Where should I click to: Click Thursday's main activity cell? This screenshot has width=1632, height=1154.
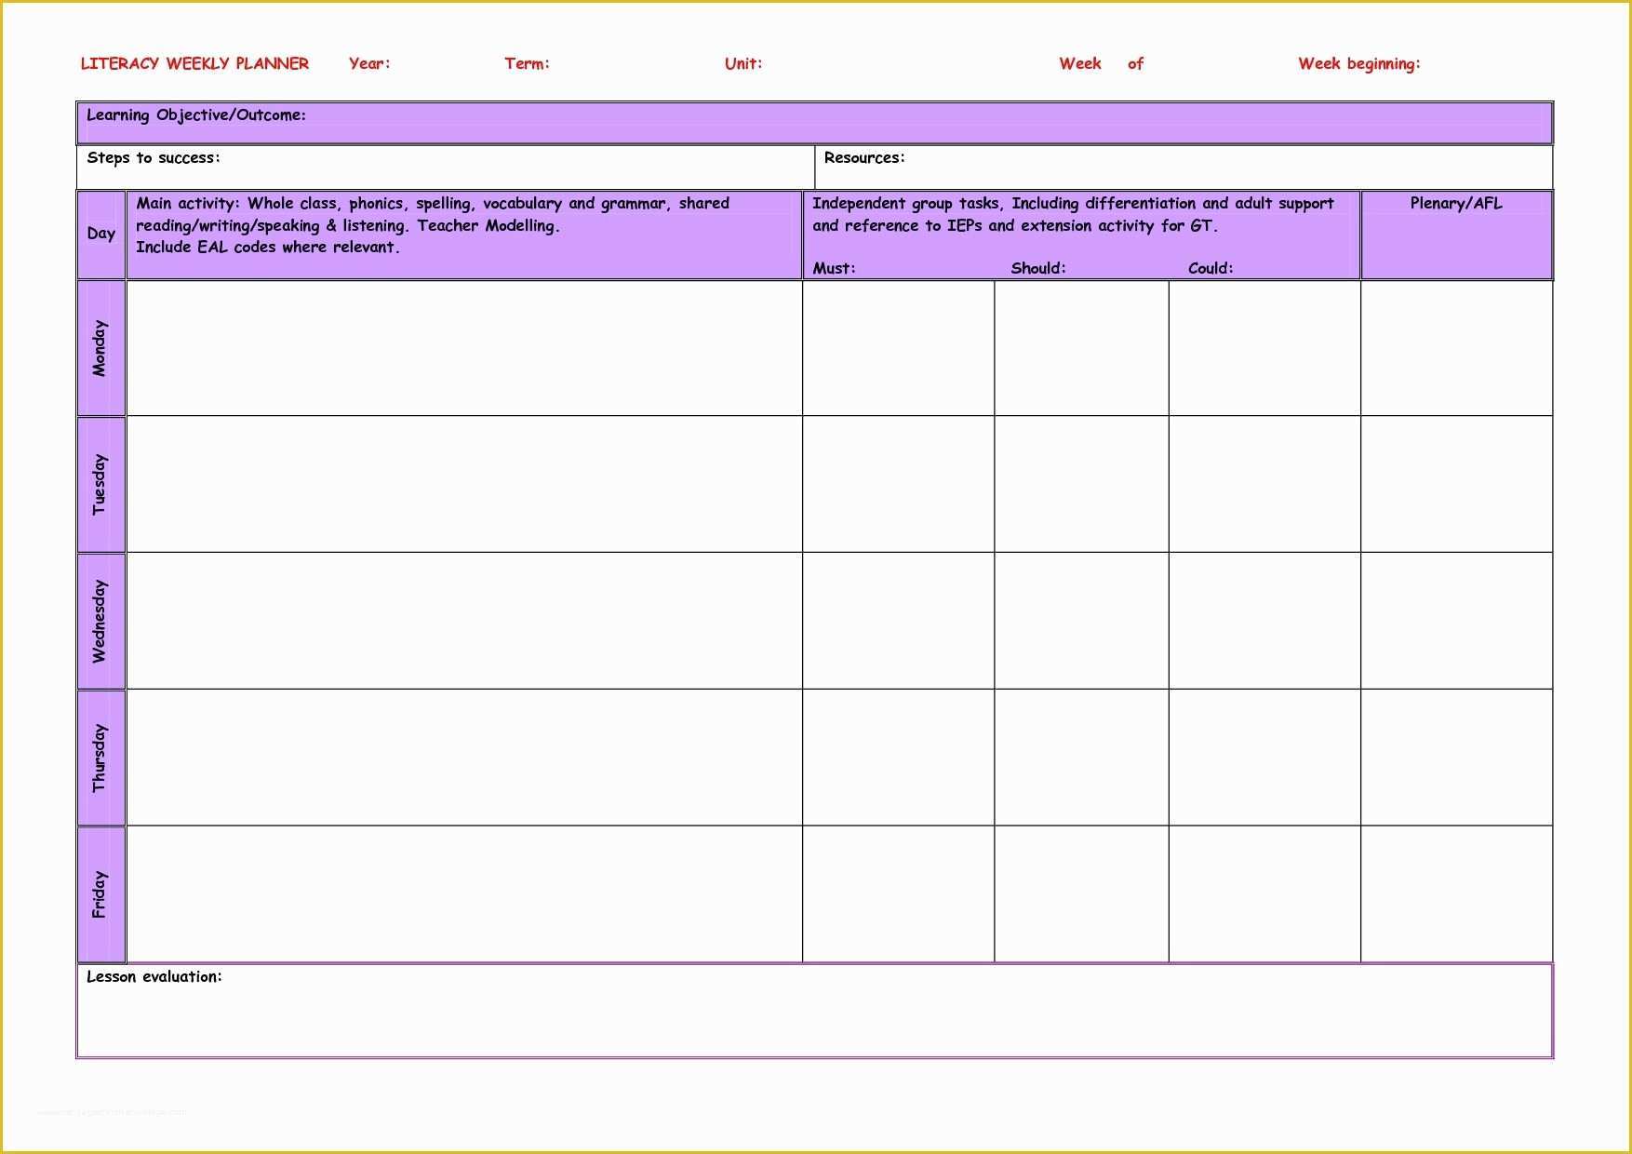click(x=464, y=758)
